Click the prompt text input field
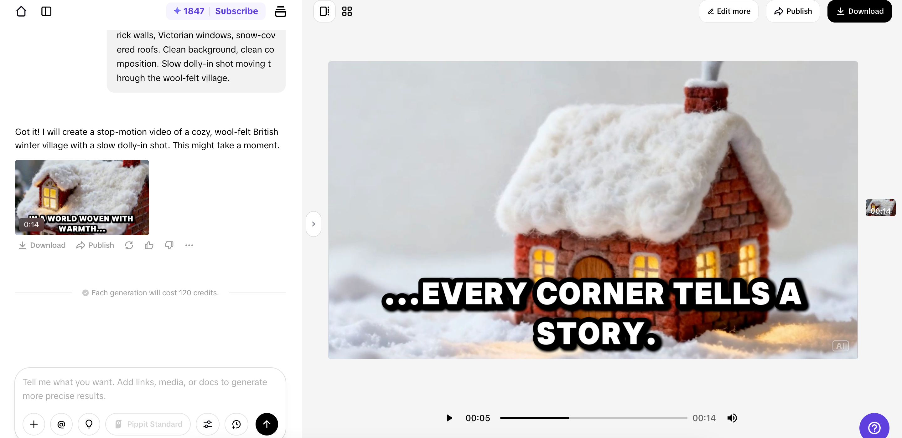Image resolution: width=902 pixels, height=438 pixels. click(150, 389)
